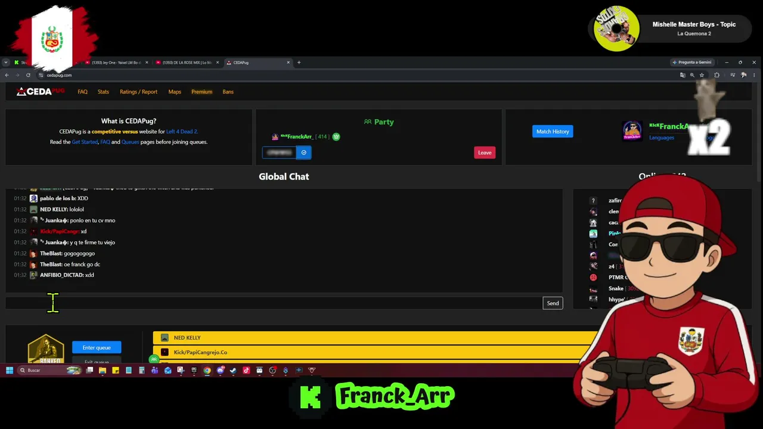Click TheBlast's 'oe franck go dc' message

(82, 264)
